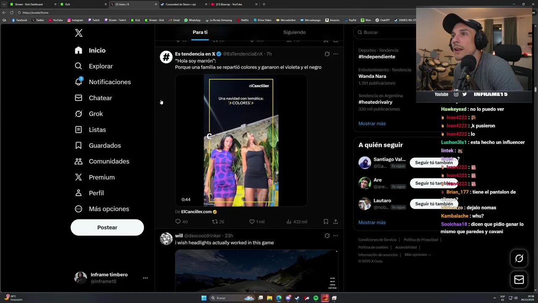Open the WhatsApp bookmark

pyautogui.click(x=193, y=20)
